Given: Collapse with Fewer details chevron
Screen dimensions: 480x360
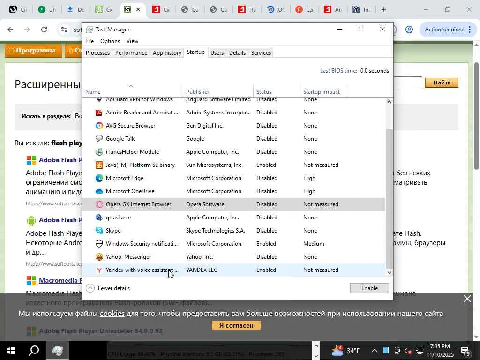Looking at the screenshot, I should tap(90, 288).
